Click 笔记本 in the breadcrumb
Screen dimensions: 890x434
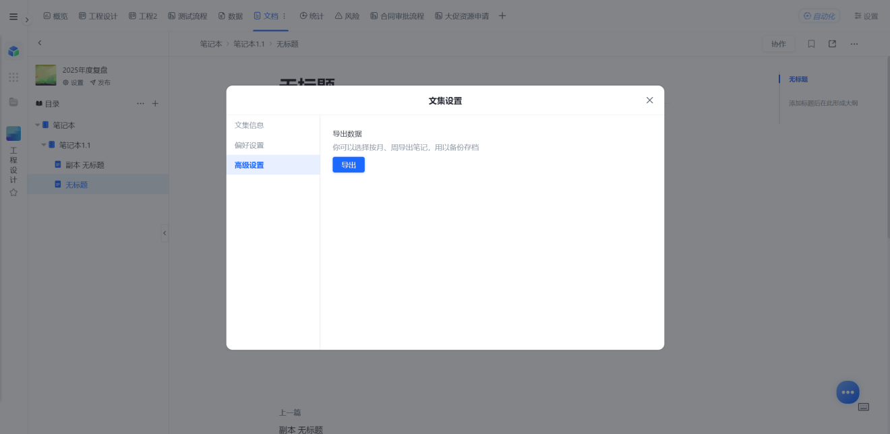click(211, 44)
